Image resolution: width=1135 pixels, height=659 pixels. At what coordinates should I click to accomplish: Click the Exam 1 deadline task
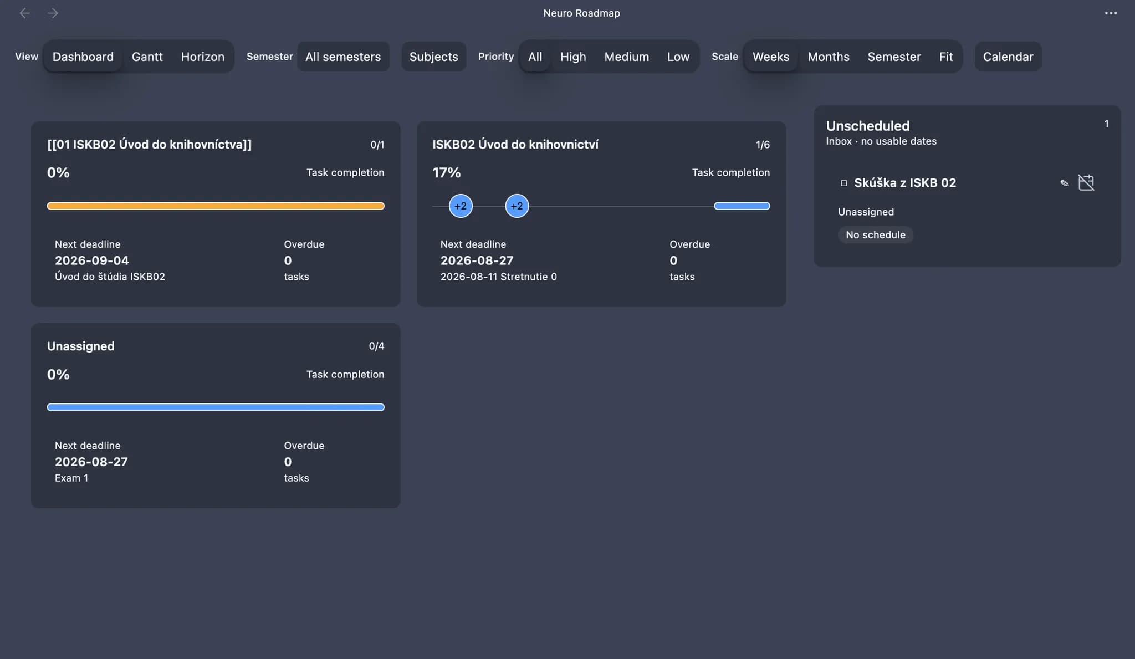point(71,478)
